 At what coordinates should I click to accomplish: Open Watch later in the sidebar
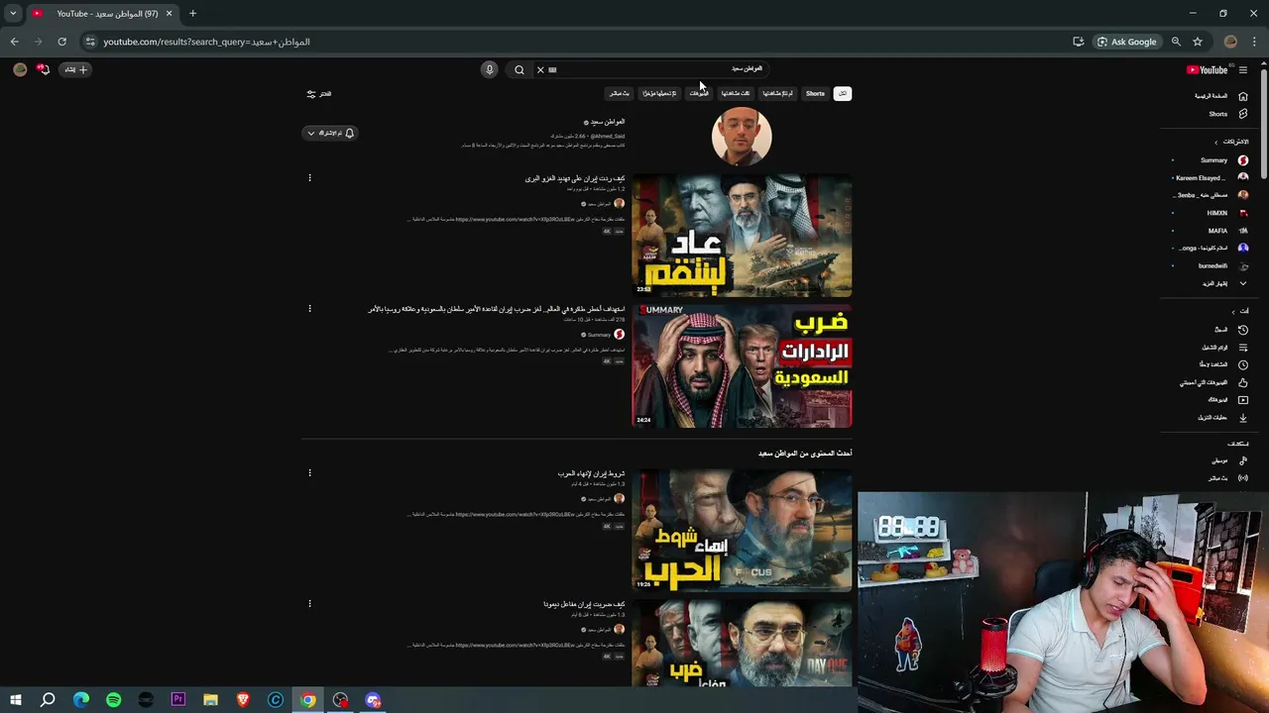point(1222,364)
